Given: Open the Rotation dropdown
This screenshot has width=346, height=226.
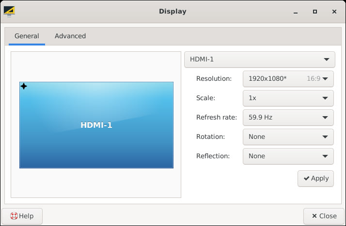Looking at the screenshot, I should 288,137.
